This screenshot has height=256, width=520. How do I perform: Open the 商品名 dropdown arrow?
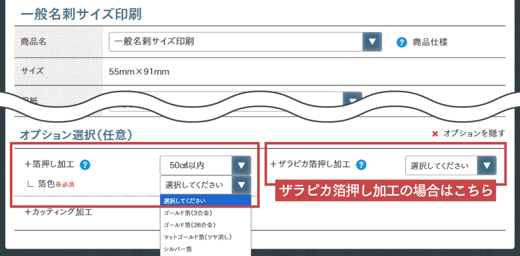coord(371,42)
